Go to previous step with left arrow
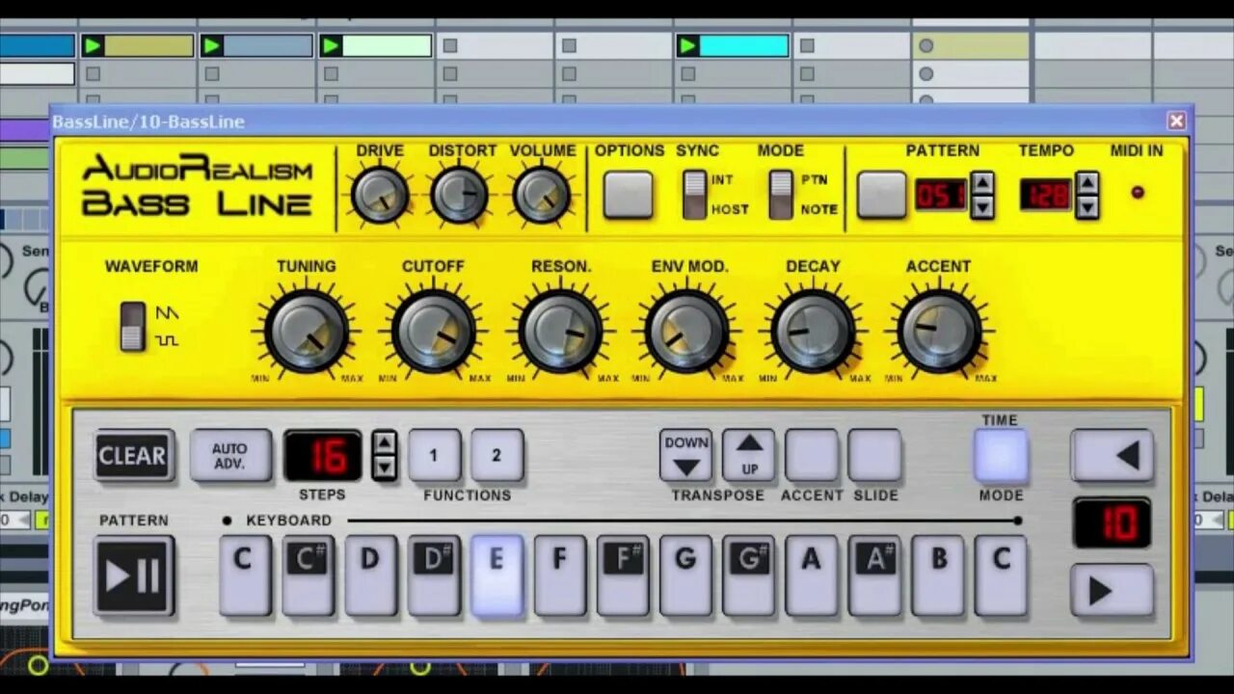Viewport: 1234px width, 694px height. click(1112, 455)
